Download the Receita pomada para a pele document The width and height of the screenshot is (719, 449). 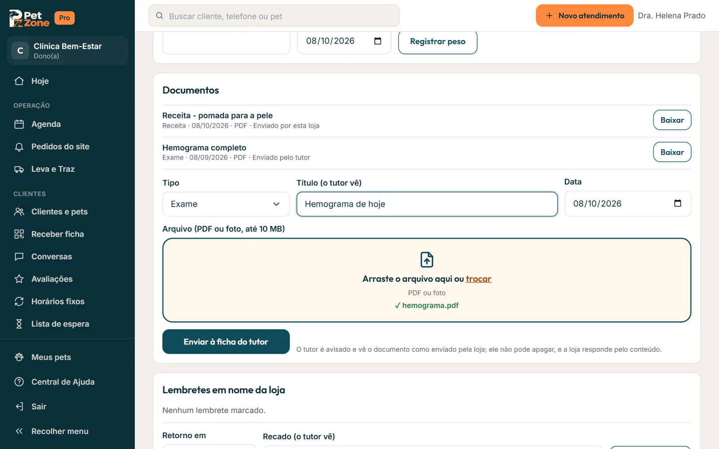(x=672, y=120)
